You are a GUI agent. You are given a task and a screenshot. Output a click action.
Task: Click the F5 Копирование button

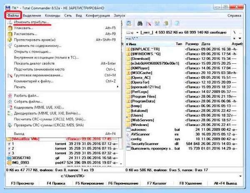pyautogui.click(x=90, y=183)
